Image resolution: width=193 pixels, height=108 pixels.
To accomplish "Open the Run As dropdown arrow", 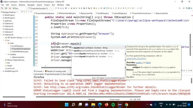I will pyautogui.click(x=86, y=8).
